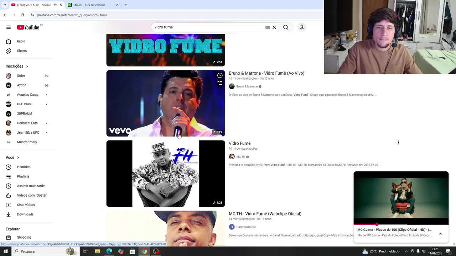The image size is (456, 256).
Task: Expand the miniplayer queue chevron
Action: [440, 234]
